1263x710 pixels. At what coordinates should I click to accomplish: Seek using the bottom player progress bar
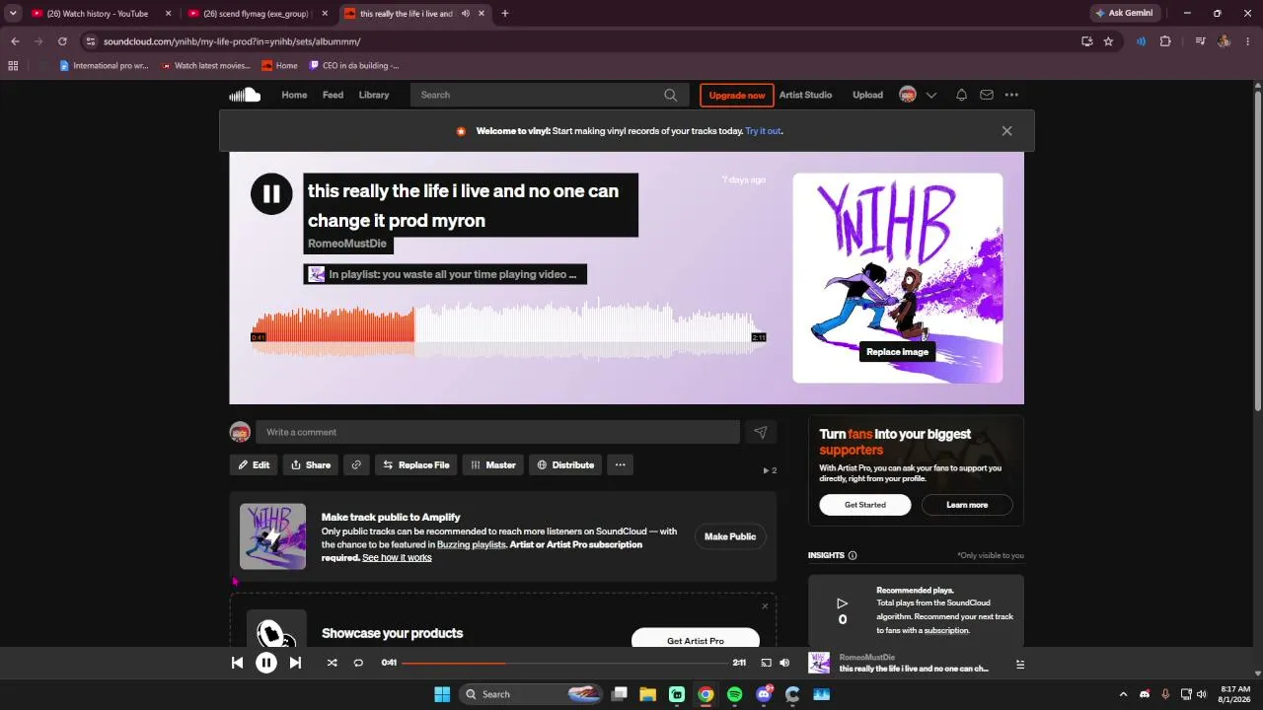pyautogui.click(x=564, y=663)
